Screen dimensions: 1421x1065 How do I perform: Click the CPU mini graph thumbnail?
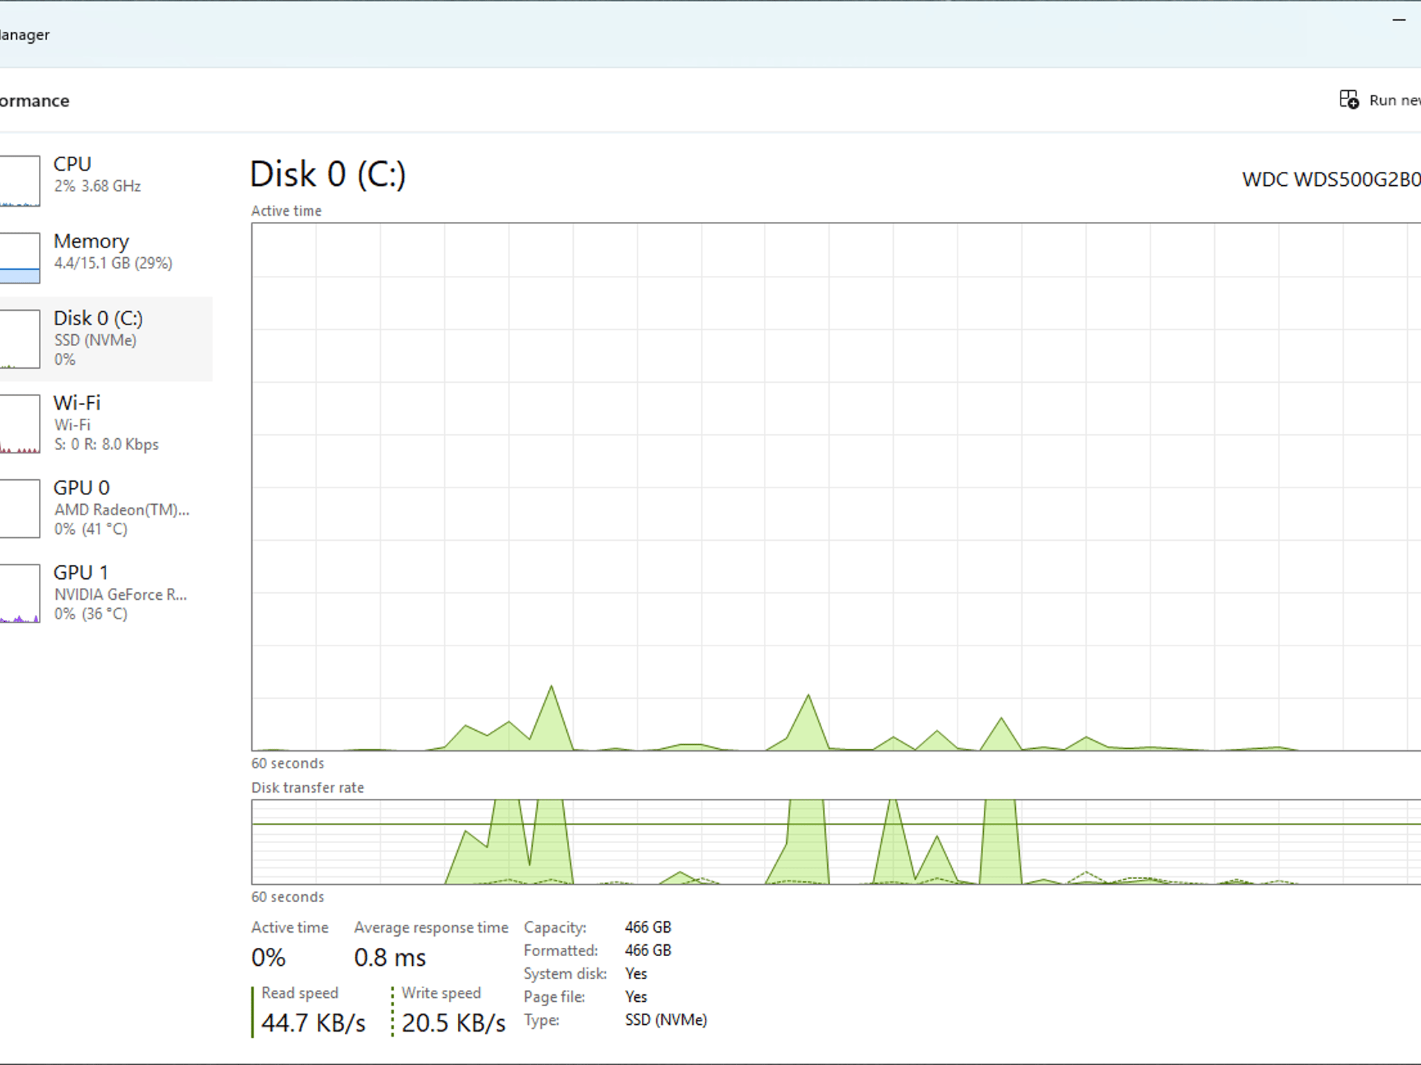(19, 181)
